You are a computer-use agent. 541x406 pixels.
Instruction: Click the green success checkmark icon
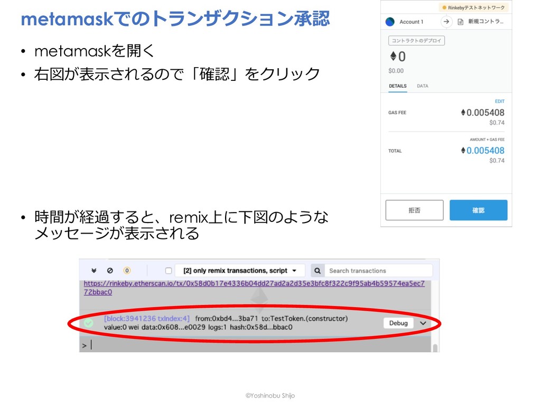click(x=89, y=323)
